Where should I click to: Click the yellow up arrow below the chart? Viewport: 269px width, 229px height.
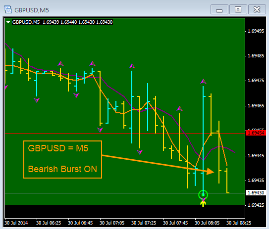click(x=203, y=204)
